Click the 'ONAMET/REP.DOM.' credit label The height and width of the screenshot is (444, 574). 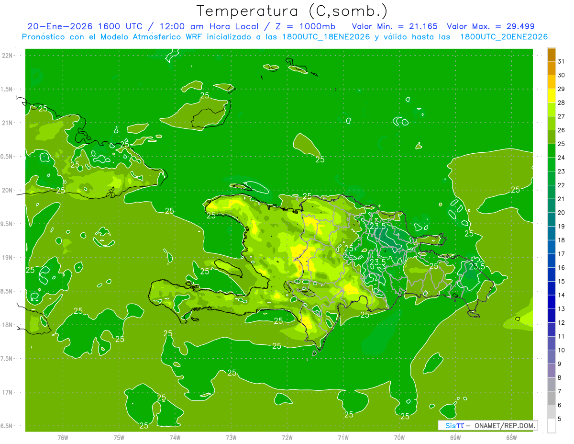point(505,425)
